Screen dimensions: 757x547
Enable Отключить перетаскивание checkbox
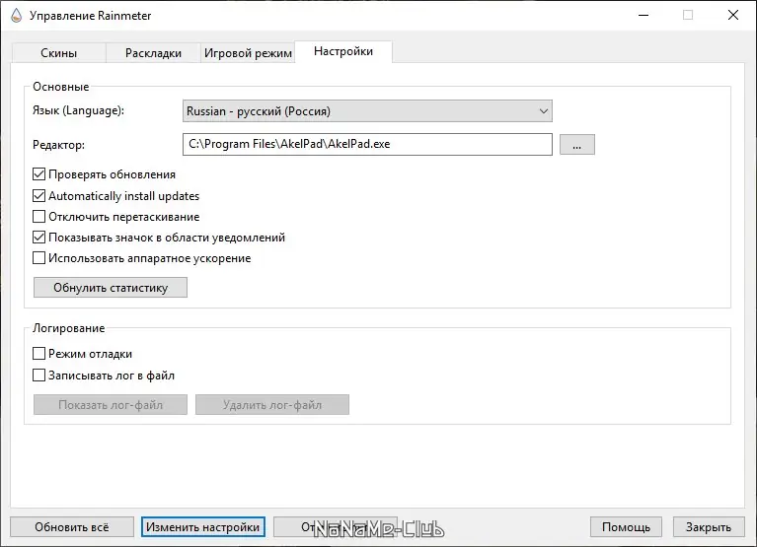(39, 216)
